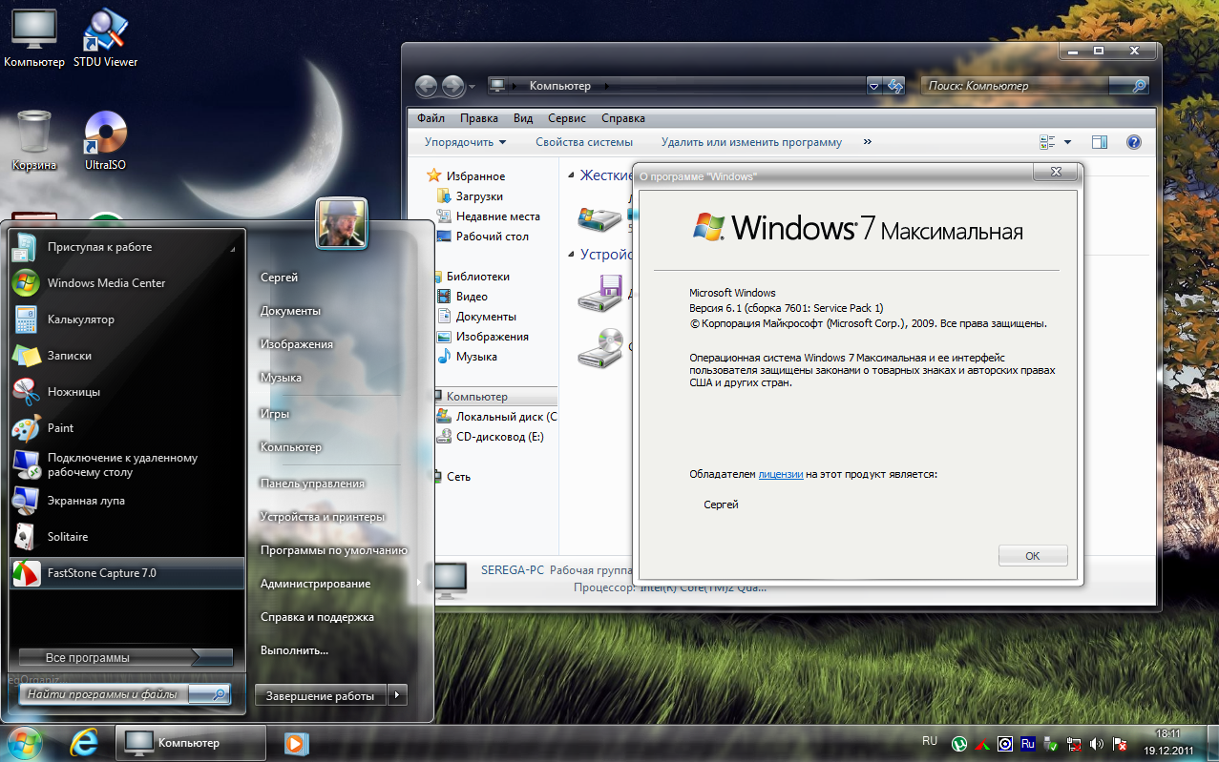Open Explorer help question mark icon
This screenshot has height=762, width=1219.
point(1134,142)
